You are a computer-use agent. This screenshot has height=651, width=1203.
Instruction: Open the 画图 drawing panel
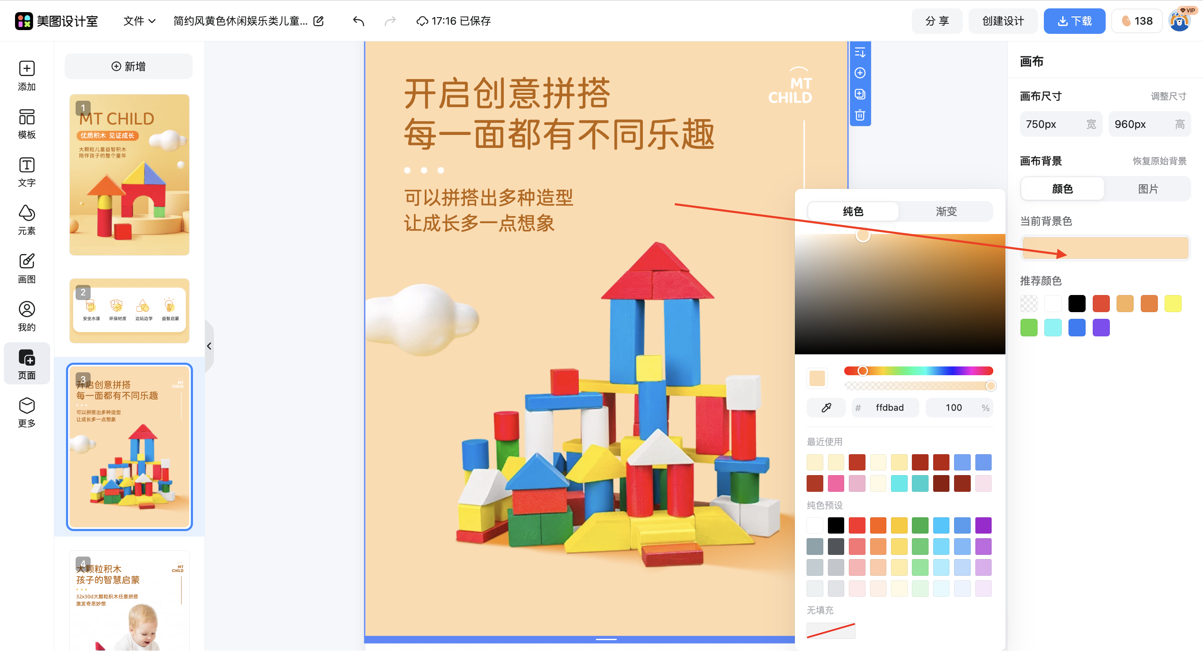[x=27, y=268]
